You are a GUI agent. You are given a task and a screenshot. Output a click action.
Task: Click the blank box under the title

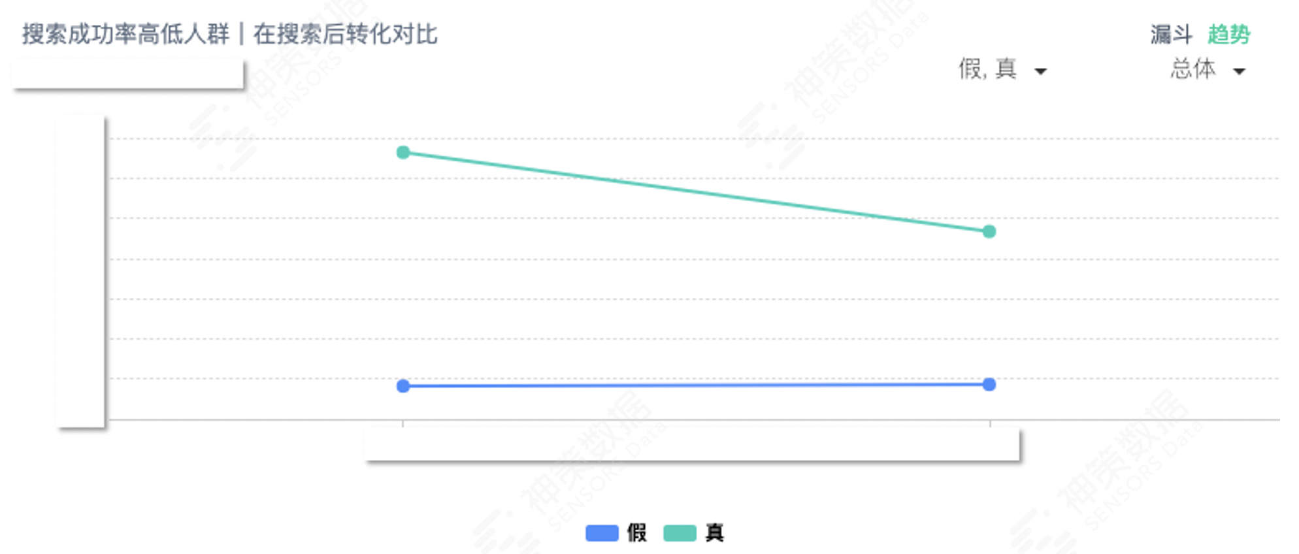pyautogui.click(x=127, y=73)
